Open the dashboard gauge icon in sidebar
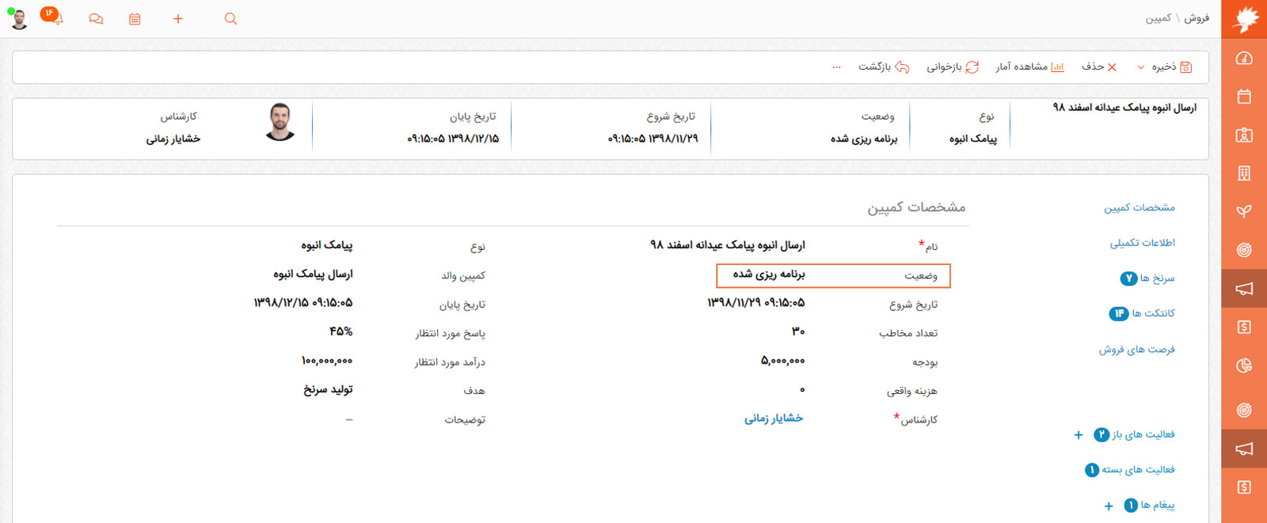Image resolution: width=1267 pixels, height=523 pixels. pos(1244,58)
